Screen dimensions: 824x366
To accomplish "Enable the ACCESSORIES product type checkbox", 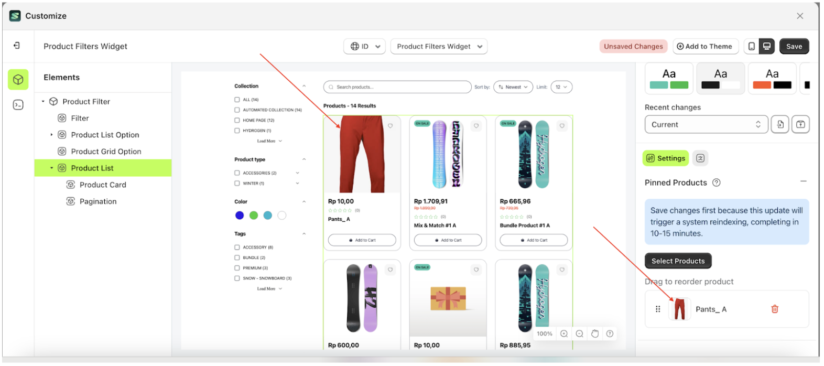I will pyautogui.click(x=237, y=173).
